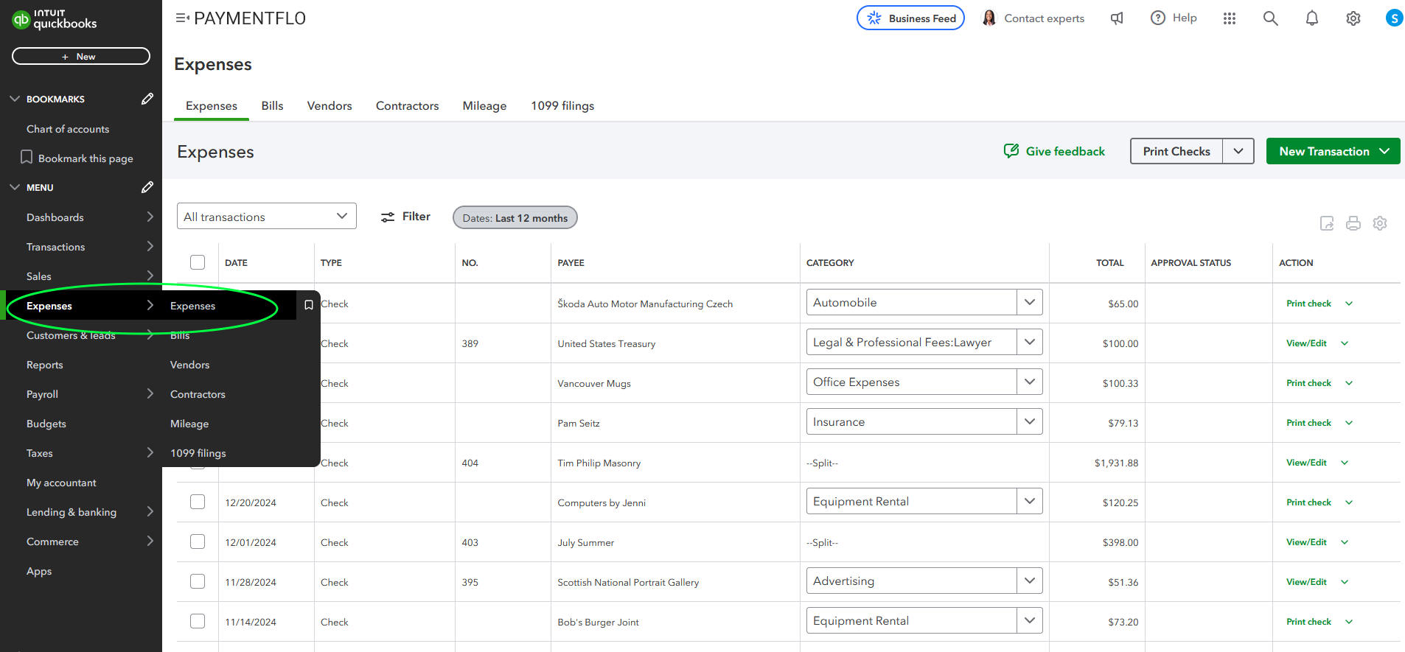The image size is (1405, 652).
Task: Switch to the Contractors tab
Action: click(408, 105)
